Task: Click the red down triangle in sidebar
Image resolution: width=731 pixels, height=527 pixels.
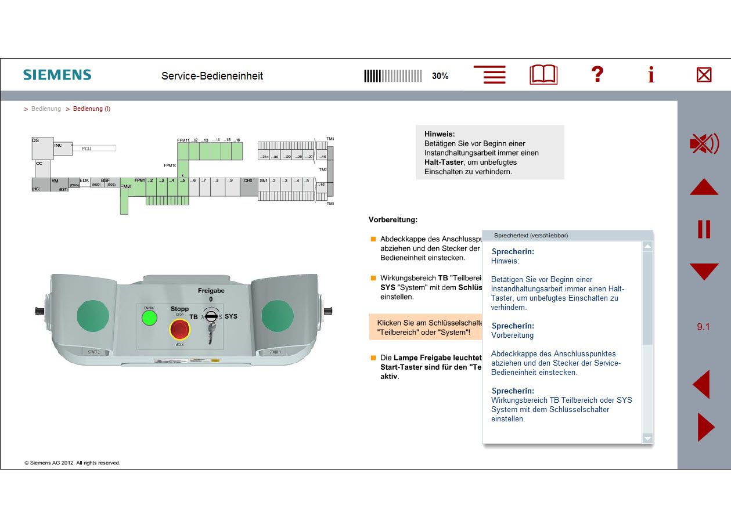Action: point(704,271)
